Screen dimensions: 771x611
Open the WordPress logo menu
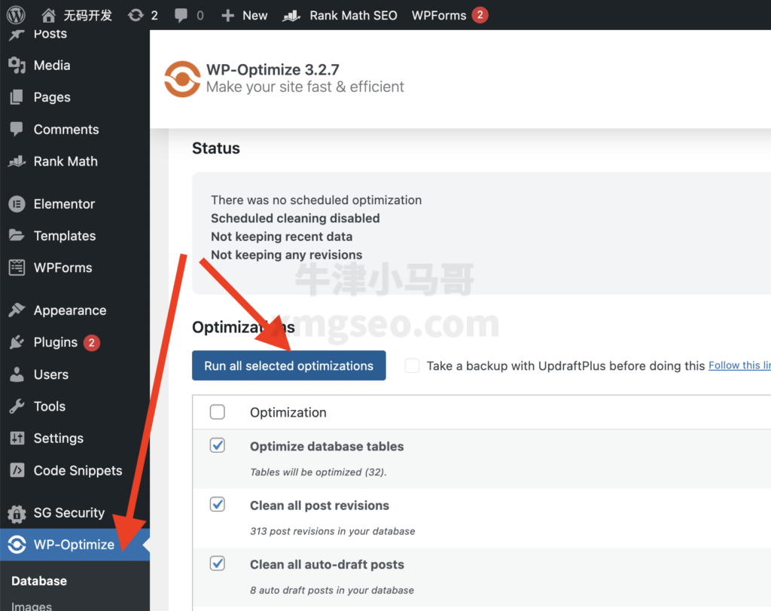16,15
